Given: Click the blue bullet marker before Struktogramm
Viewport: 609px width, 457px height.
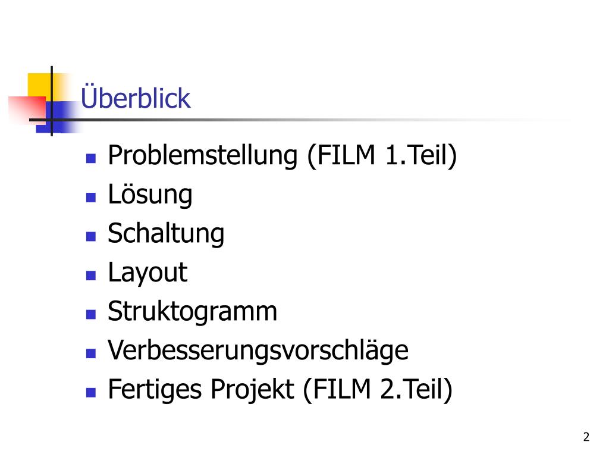Looking at the screenshot, I should (x=91, y=314).
